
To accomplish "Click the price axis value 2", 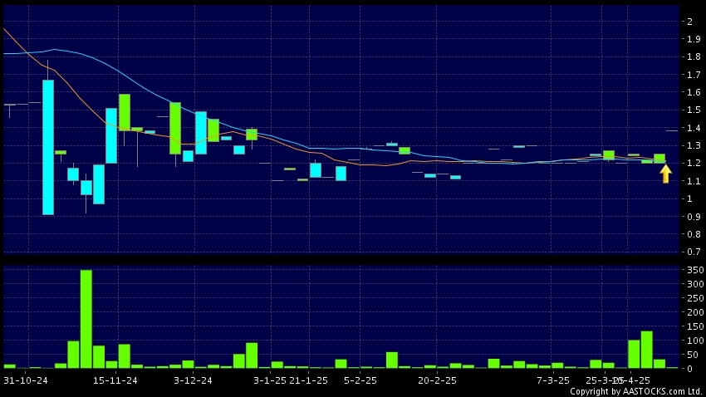I will point(689,21).
